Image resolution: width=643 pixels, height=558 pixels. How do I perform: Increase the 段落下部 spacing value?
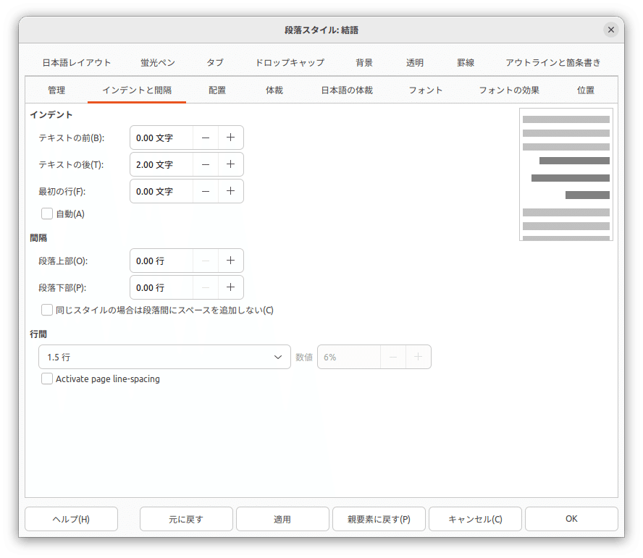231,287
